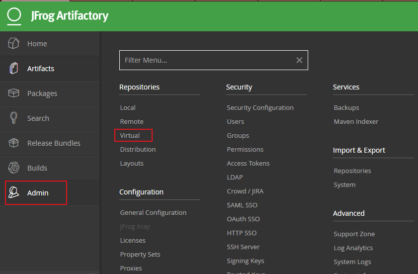Click the Release Bundles gift icon
The width and height of the screenshot is (418, 274).
click(x=13, y=143)
